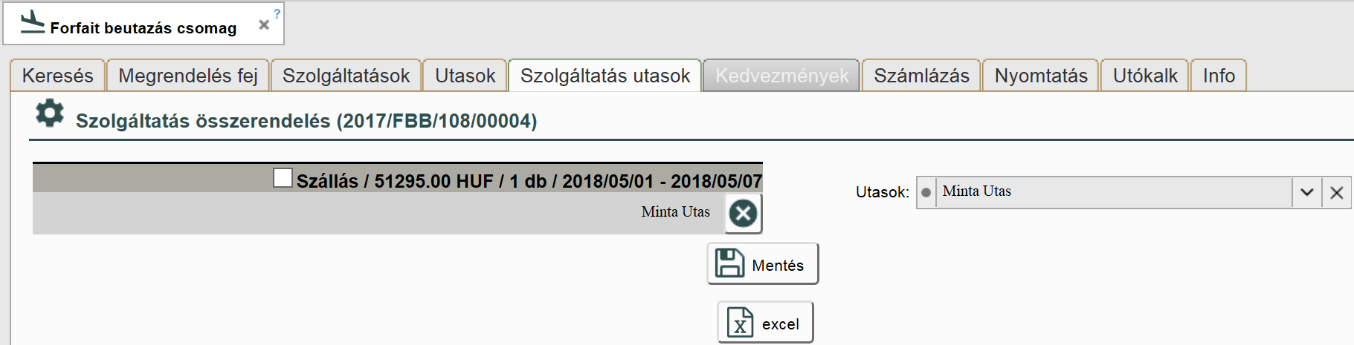Click the Excel spreadsheet icon

(x=740, y=323)
